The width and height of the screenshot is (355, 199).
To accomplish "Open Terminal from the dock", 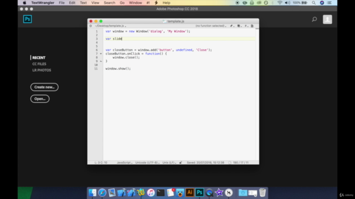I will pos(160,193).
